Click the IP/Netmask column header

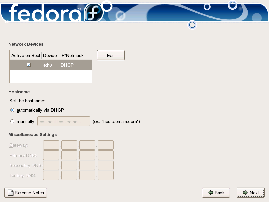[75, 55]
